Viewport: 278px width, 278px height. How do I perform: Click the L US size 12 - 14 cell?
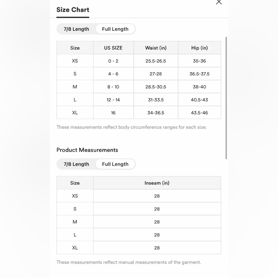[113, 100]
